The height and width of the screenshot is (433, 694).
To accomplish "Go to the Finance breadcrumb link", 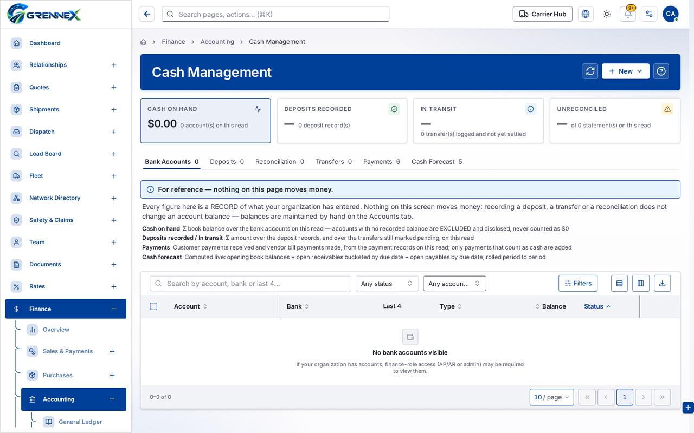I will 173,42.
